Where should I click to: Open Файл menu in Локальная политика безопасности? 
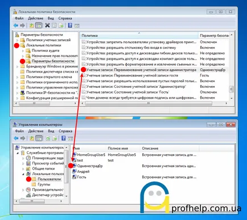19,18
